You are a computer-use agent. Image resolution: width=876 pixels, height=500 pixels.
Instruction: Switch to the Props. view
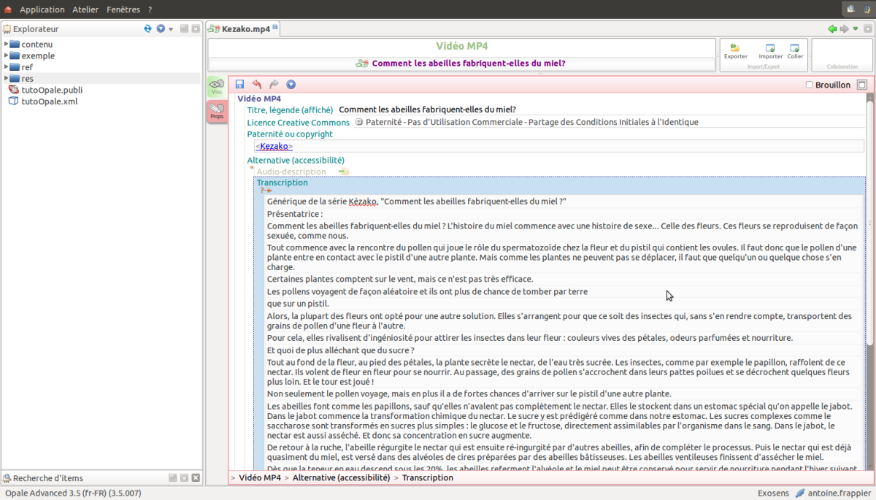pos(217,111)
